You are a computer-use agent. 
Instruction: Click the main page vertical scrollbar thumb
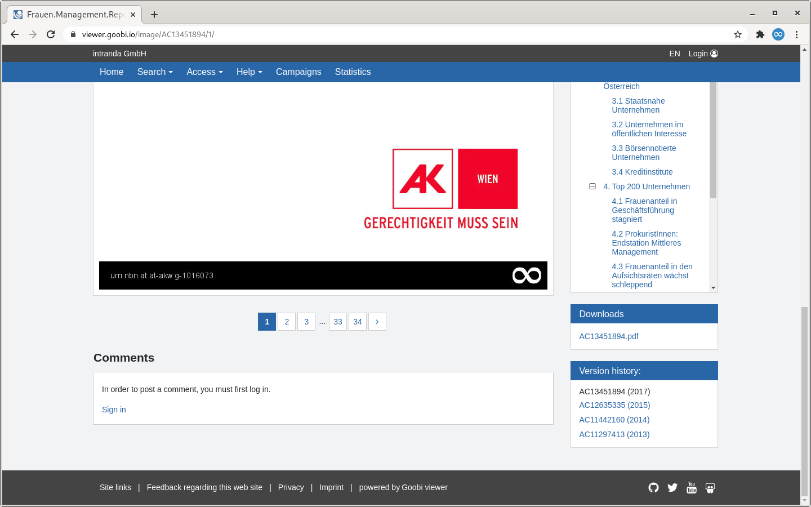(804, 401)
